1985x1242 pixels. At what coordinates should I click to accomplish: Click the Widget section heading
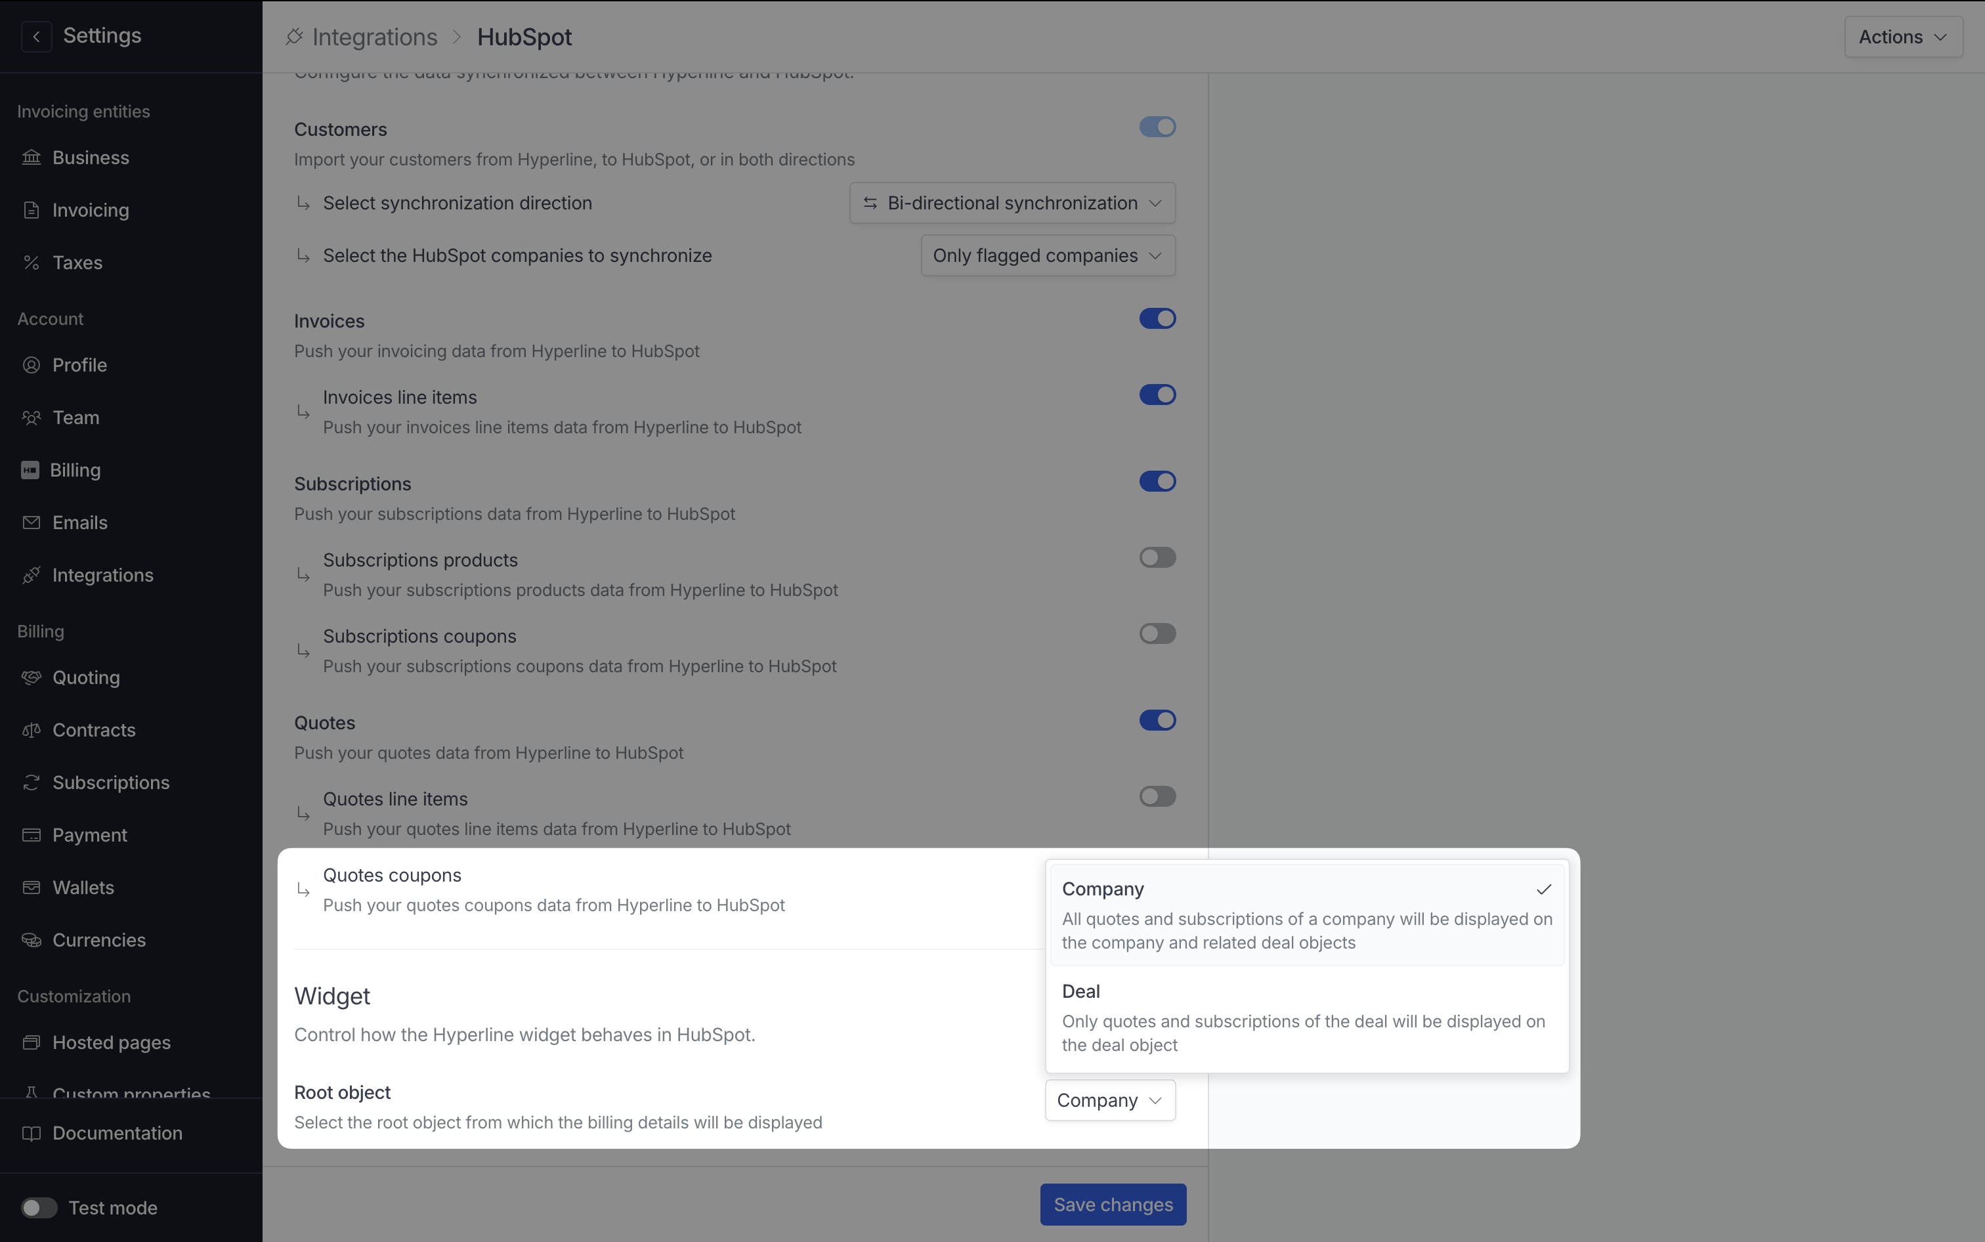click(331, 996)
